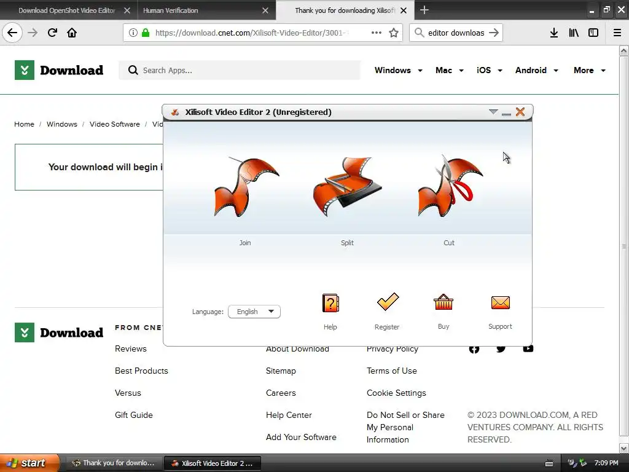View site information icon in address bar
629x472 pixels.
coord(133,33)
